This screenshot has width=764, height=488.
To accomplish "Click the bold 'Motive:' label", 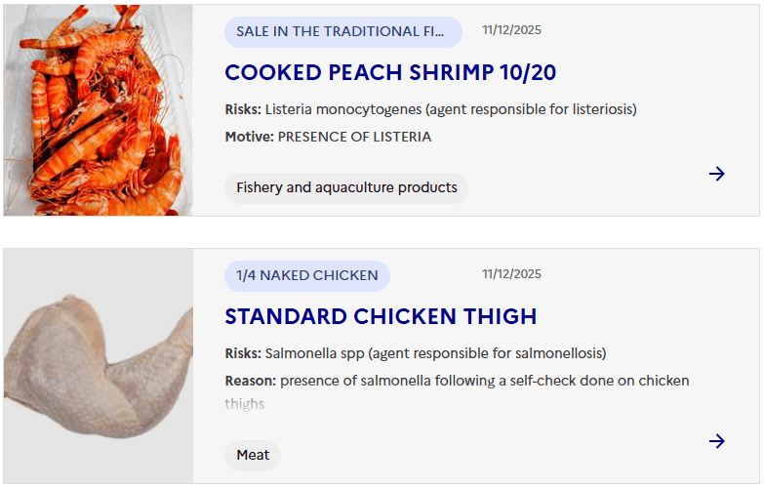I will pos(249,137).
